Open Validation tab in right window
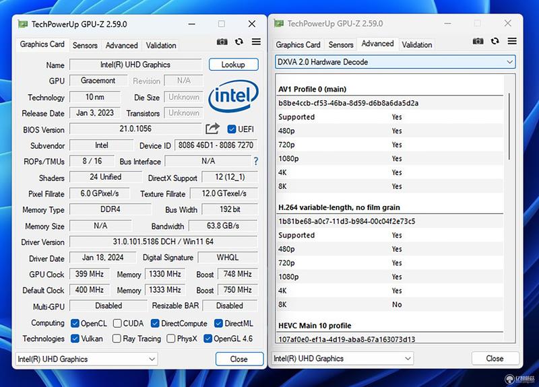Image resolution: width=539 pixels, height=387 pixels. pos(416,44)
